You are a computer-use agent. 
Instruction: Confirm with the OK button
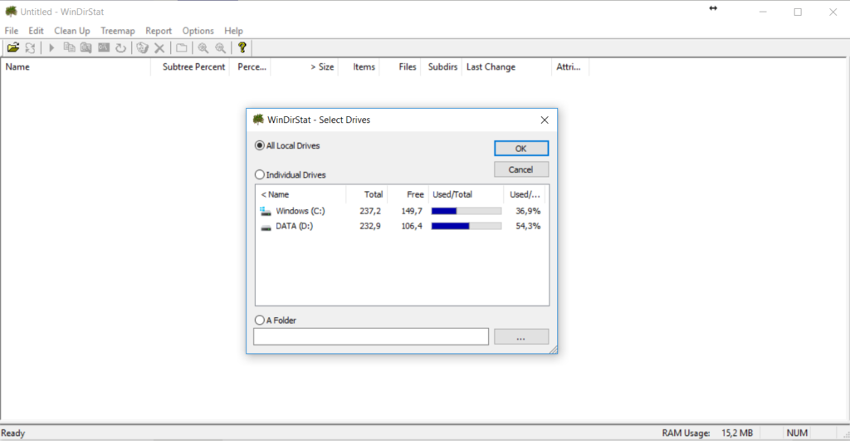(x=521, y=148)
